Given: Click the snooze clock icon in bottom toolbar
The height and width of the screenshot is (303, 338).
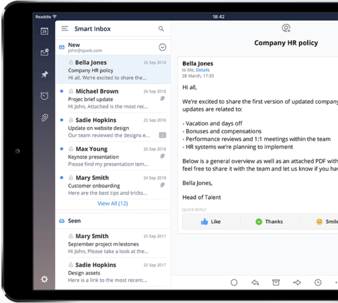Looking at the screenshot, I should click(x=318, y=282).
